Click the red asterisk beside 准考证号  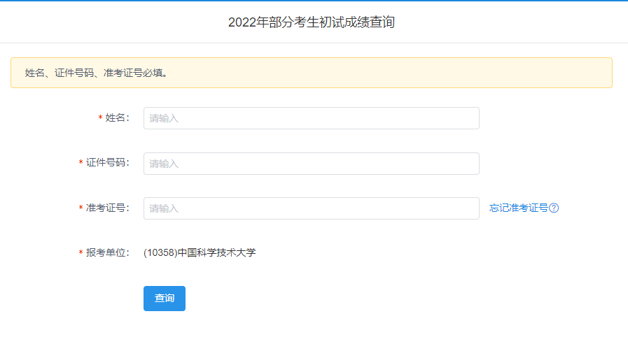click(x=81, y=208)
